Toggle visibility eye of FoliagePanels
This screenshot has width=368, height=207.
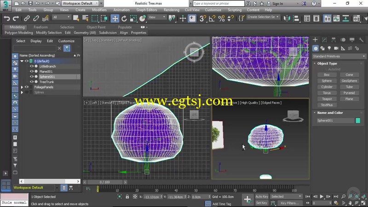pos(27,87)
